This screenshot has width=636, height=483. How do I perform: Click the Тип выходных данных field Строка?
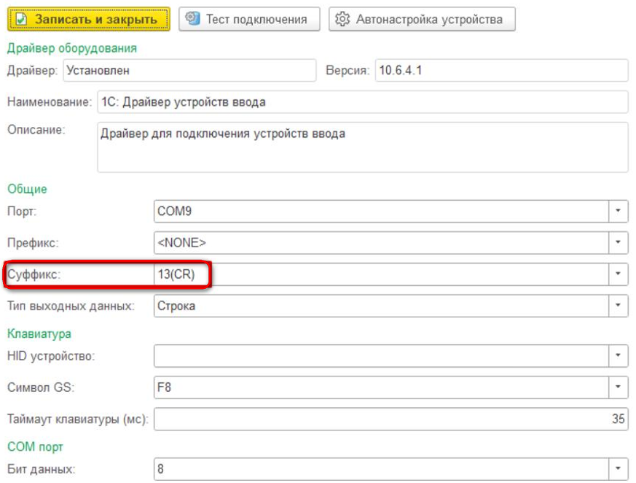[381, 306]
